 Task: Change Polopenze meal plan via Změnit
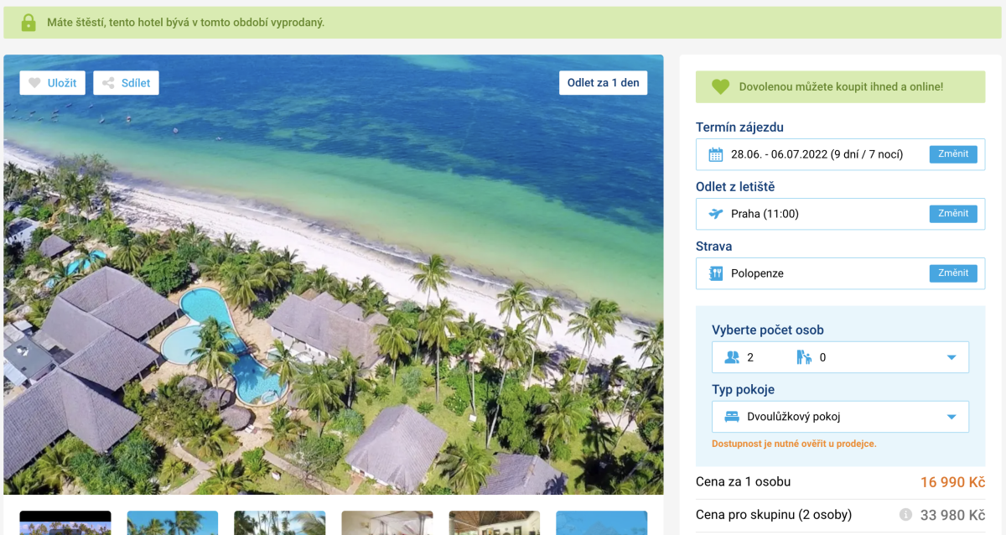[x=953, y=273]
